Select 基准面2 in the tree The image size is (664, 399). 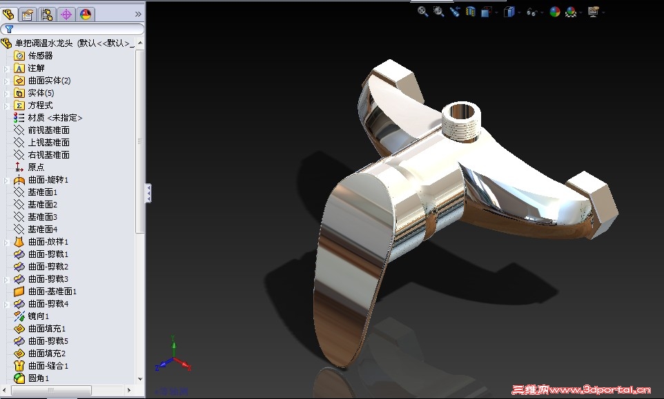coord(42,205)
